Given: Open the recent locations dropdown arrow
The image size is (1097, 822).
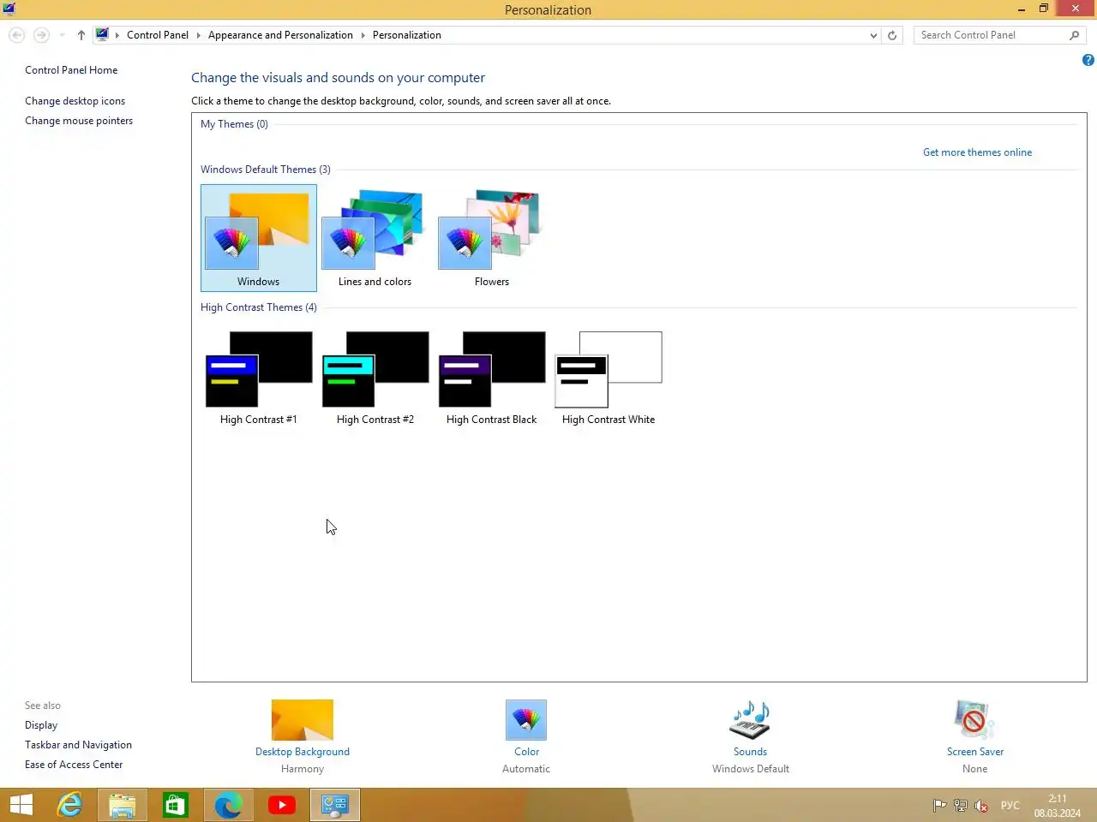Looking at the screenshot, I should (x=62, y=35).
